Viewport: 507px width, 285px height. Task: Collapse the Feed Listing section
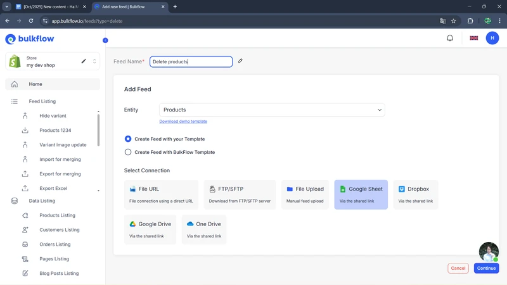[x=42, y=101]
